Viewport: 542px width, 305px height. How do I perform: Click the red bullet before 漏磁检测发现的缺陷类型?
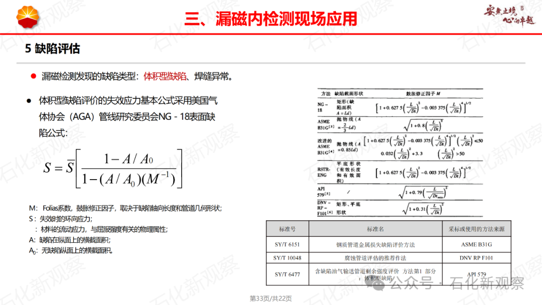[33, 76]
